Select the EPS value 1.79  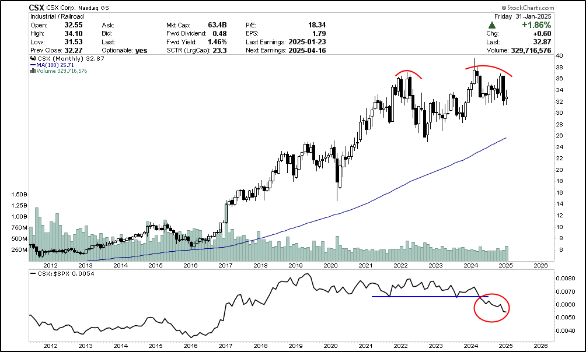click(319, 34)
